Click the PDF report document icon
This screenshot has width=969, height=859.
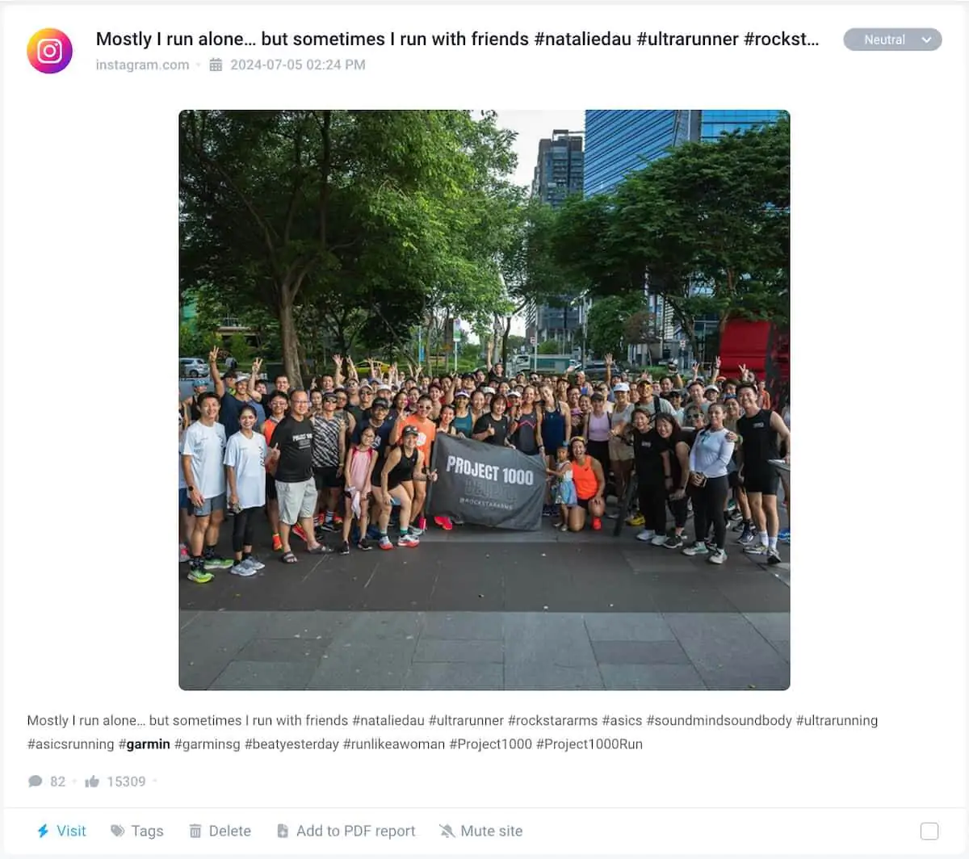click(283, 831)
